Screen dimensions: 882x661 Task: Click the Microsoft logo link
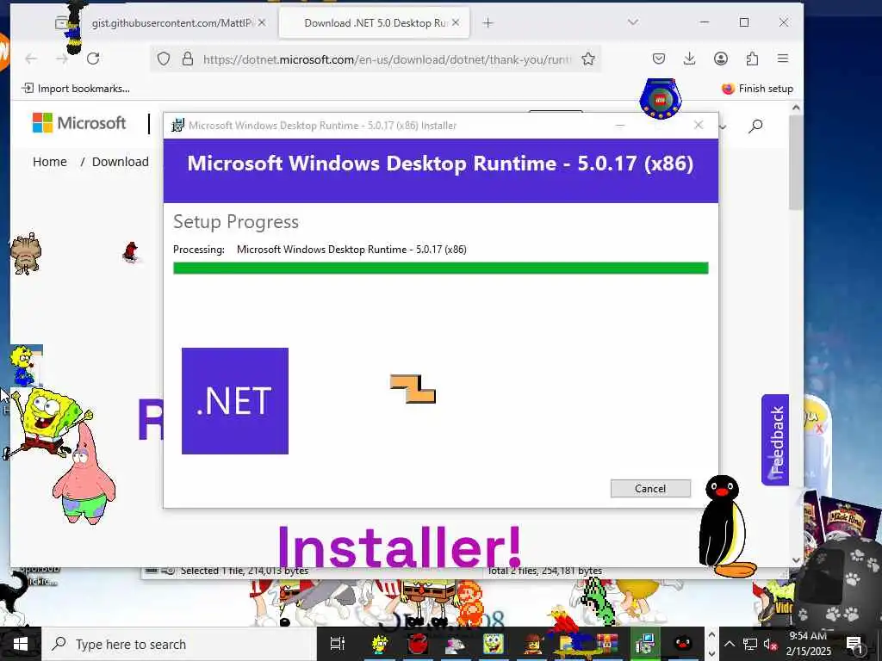click(x=79, y=122)
